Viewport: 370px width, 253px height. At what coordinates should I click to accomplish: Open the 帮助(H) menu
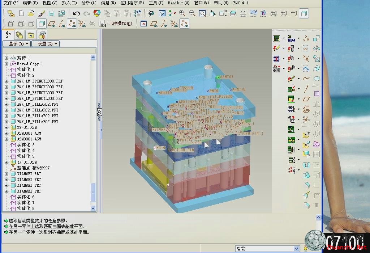click(221, 3)
